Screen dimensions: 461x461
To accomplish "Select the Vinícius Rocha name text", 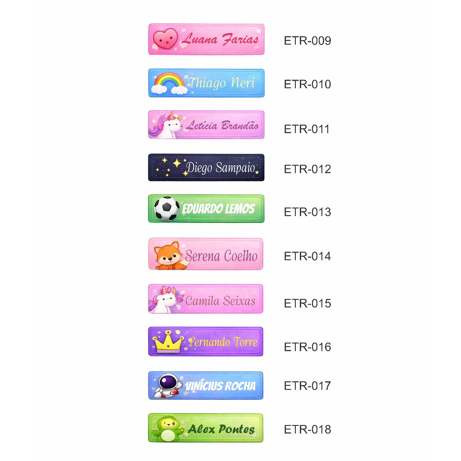I will tap(221, 386).
